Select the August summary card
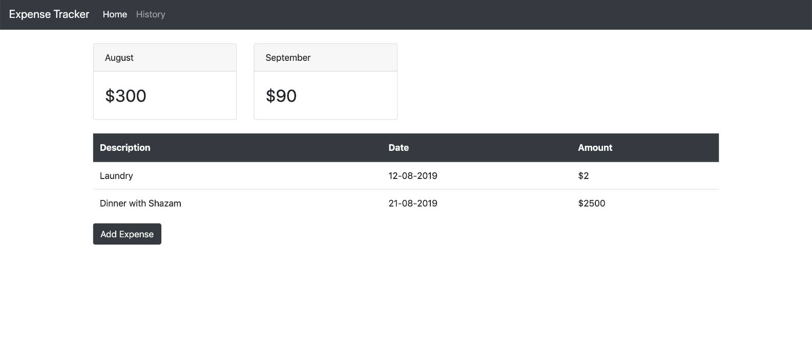 coord(164,95)
